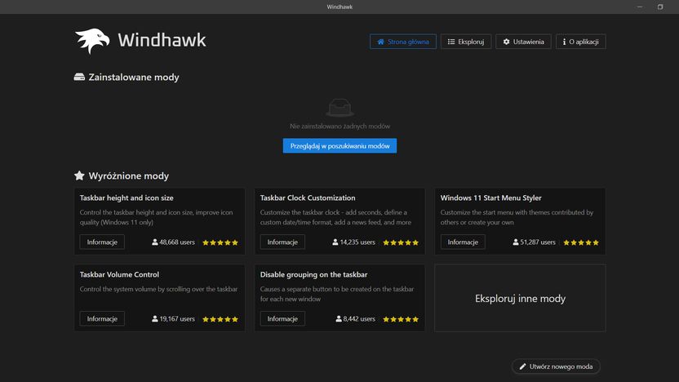The height and width of the screenshot is (382, 679).
Task: Click the Taskbar height and icon size title
Action: [x=126, y=198]
